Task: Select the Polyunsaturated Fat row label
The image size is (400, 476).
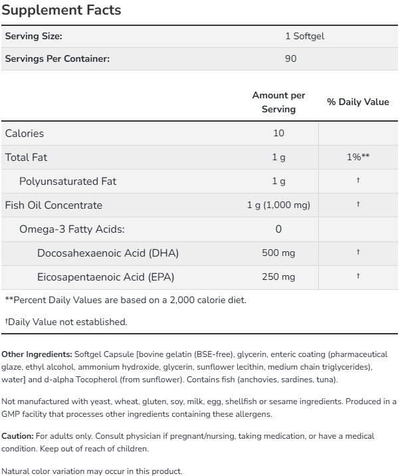Action: (x=68, y=181)
